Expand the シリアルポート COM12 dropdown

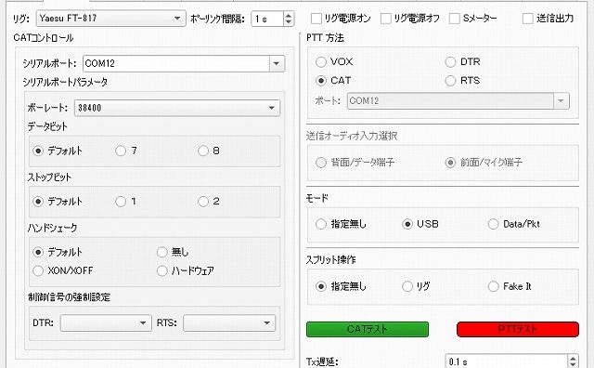[x=184, y=63]
